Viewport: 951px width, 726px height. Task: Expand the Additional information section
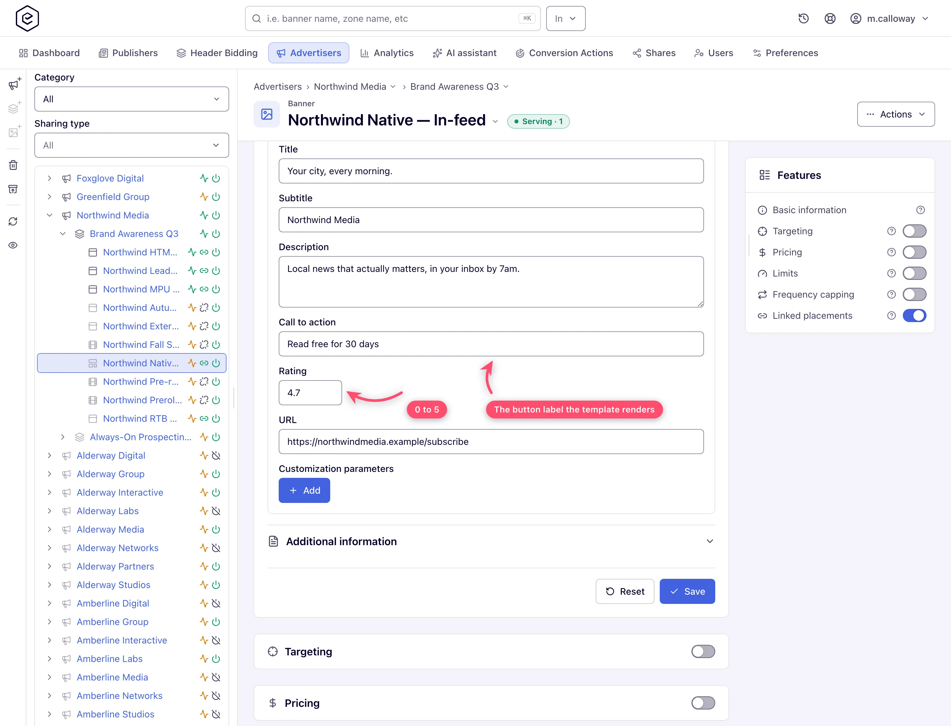point(491,542)
